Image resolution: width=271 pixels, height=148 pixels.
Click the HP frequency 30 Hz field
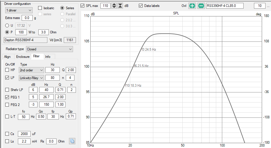[52, 70]
